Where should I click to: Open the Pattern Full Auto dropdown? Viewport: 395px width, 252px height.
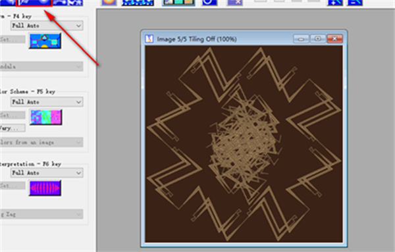click(47, 26)
